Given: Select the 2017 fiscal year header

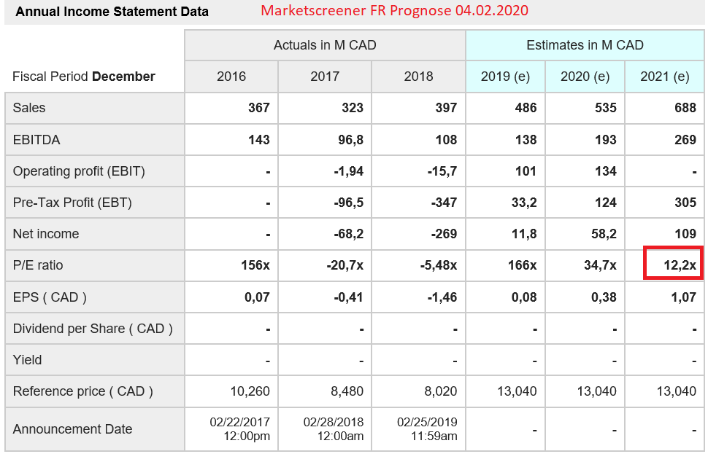Looking at the screenshot, I should pos(325,77).
